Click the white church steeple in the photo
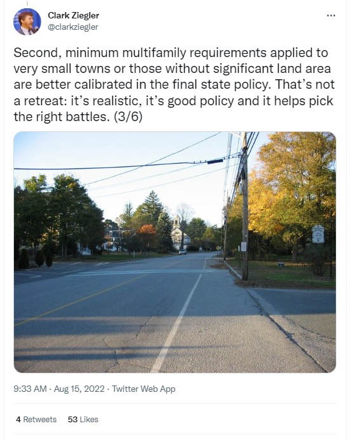Viewport: 353px width, 440px height. pyautogui.click(x=176, y=222)
